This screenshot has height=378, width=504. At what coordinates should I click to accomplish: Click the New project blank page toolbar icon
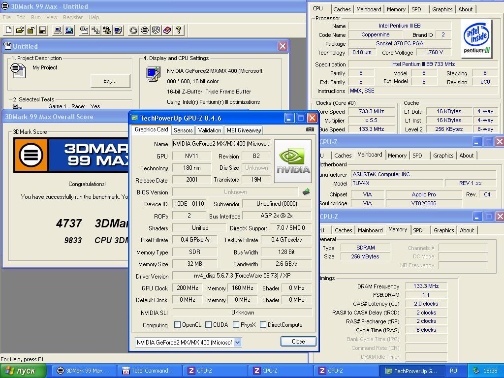click(x=9, y=30)
